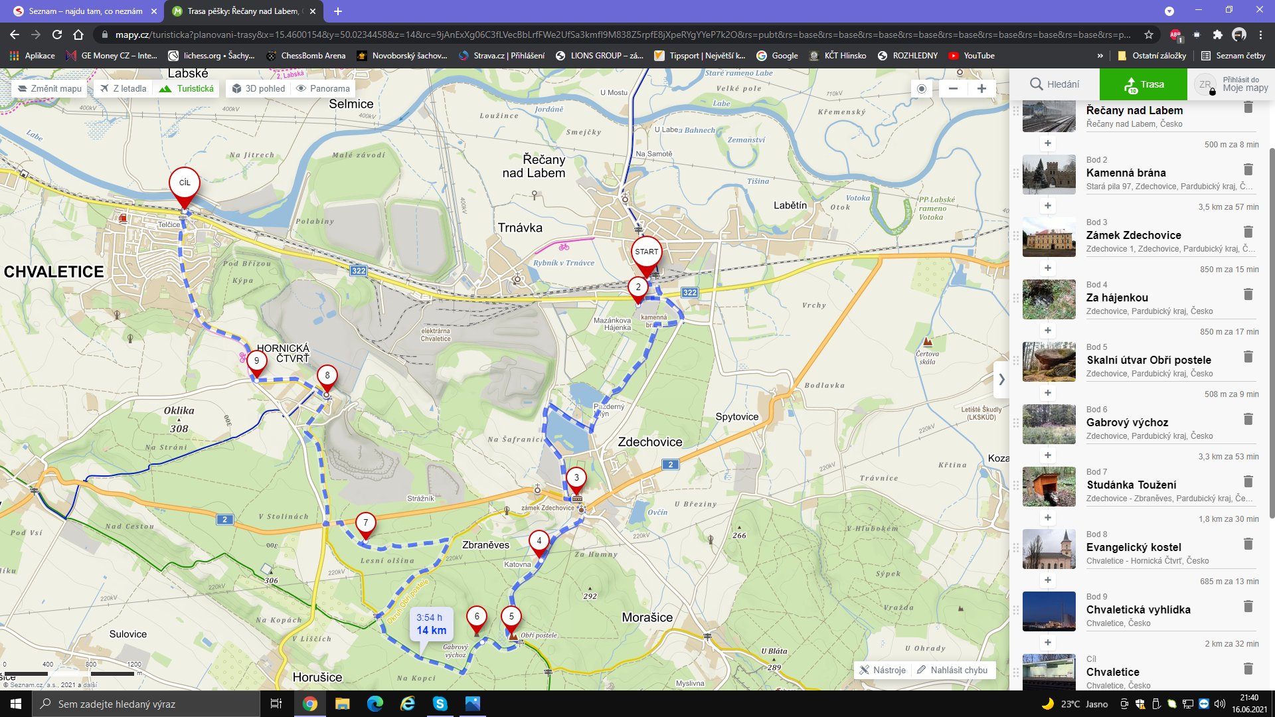This screenshot has width=1275, height=717.
Task: Expand hidden bookmarks with double chevron
Action: point(1100,56)
